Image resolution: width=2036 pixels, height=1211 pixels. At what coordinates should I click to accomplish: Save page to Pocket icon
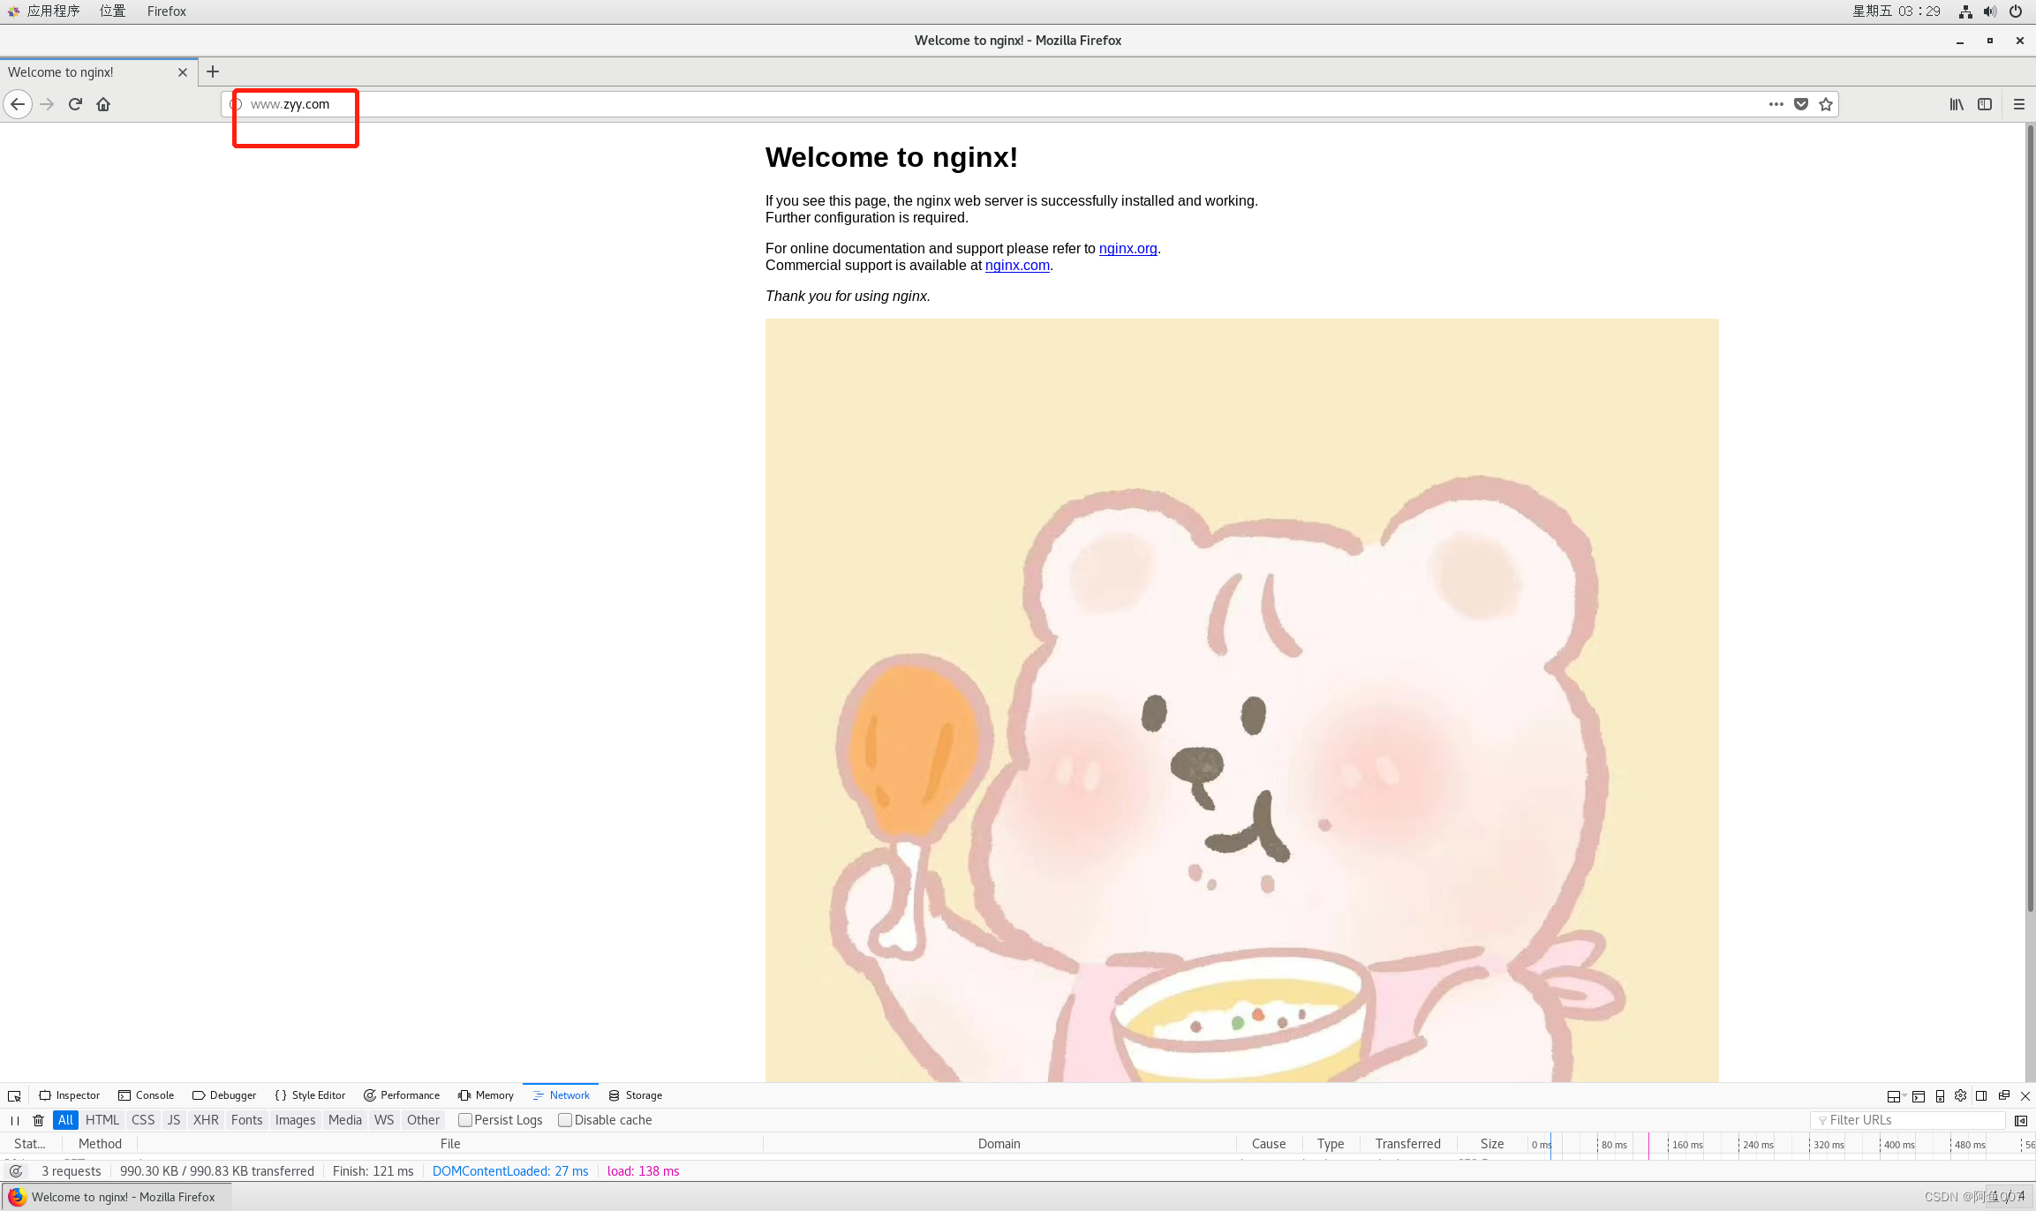tap(1801, 104)
